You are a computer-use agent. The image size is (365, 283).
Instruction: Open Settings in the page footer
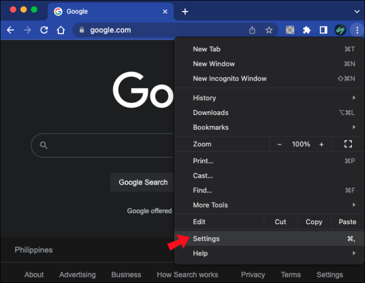pyautogui.click(x=330, y=275)
